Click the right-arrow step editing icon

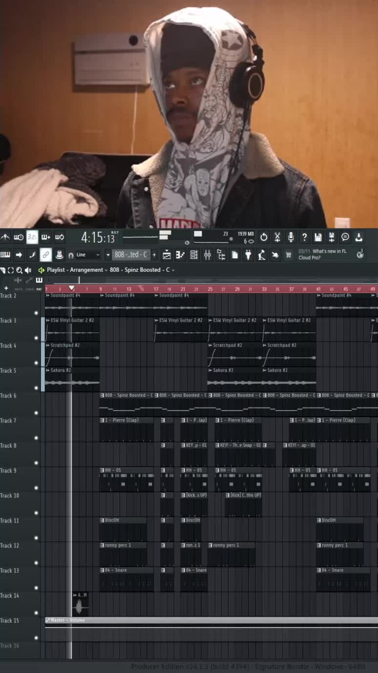point(19,254)
